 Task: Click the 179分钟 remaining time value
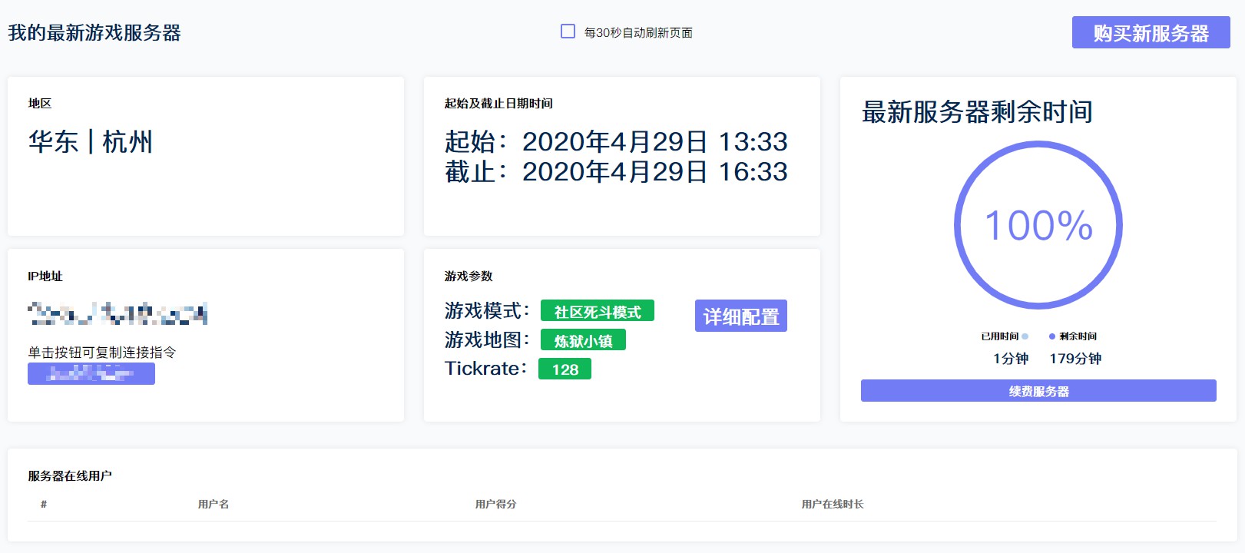(1074, 359)
